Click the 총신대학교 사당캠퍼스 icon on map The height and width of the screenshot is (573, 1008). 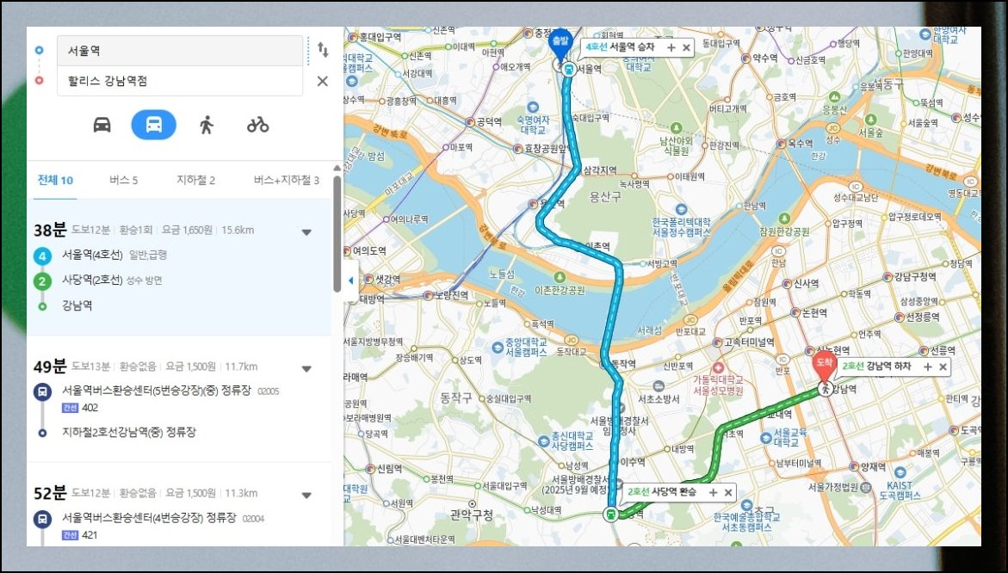pyautogui.click(x=544, y=441)
